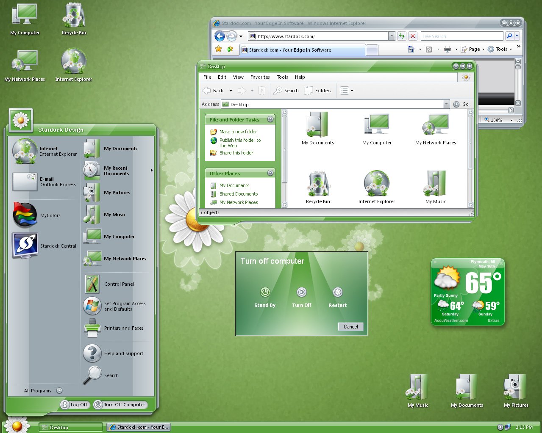Stop page loading in Internet Explorer
The image size is (542, 433).
[412, 36]
